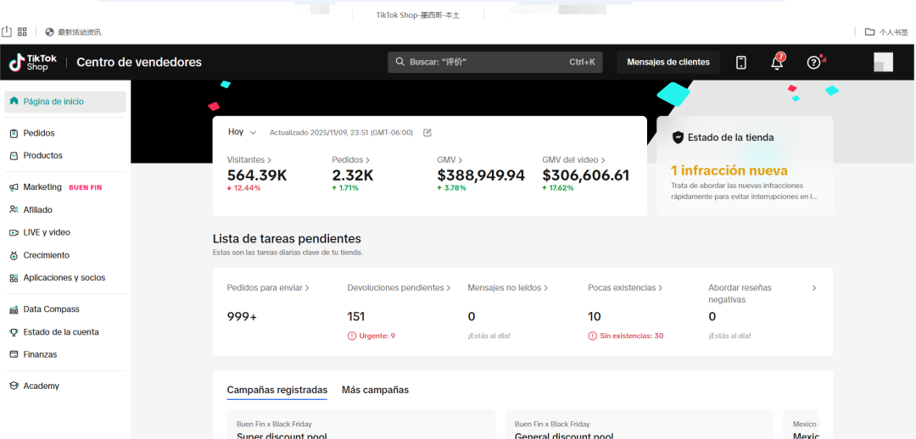Click the Urgente: 9 warning link
The height and width of the screenshot is (439, 916).
click(x=371, y=336)
